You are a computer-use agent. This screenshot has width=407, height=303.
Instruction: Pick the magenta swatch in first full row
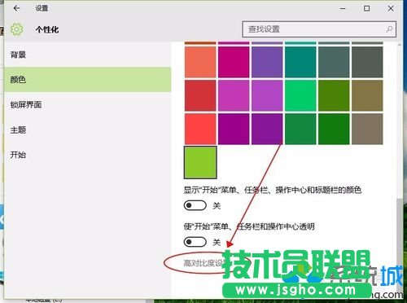[x=234, y=62]
